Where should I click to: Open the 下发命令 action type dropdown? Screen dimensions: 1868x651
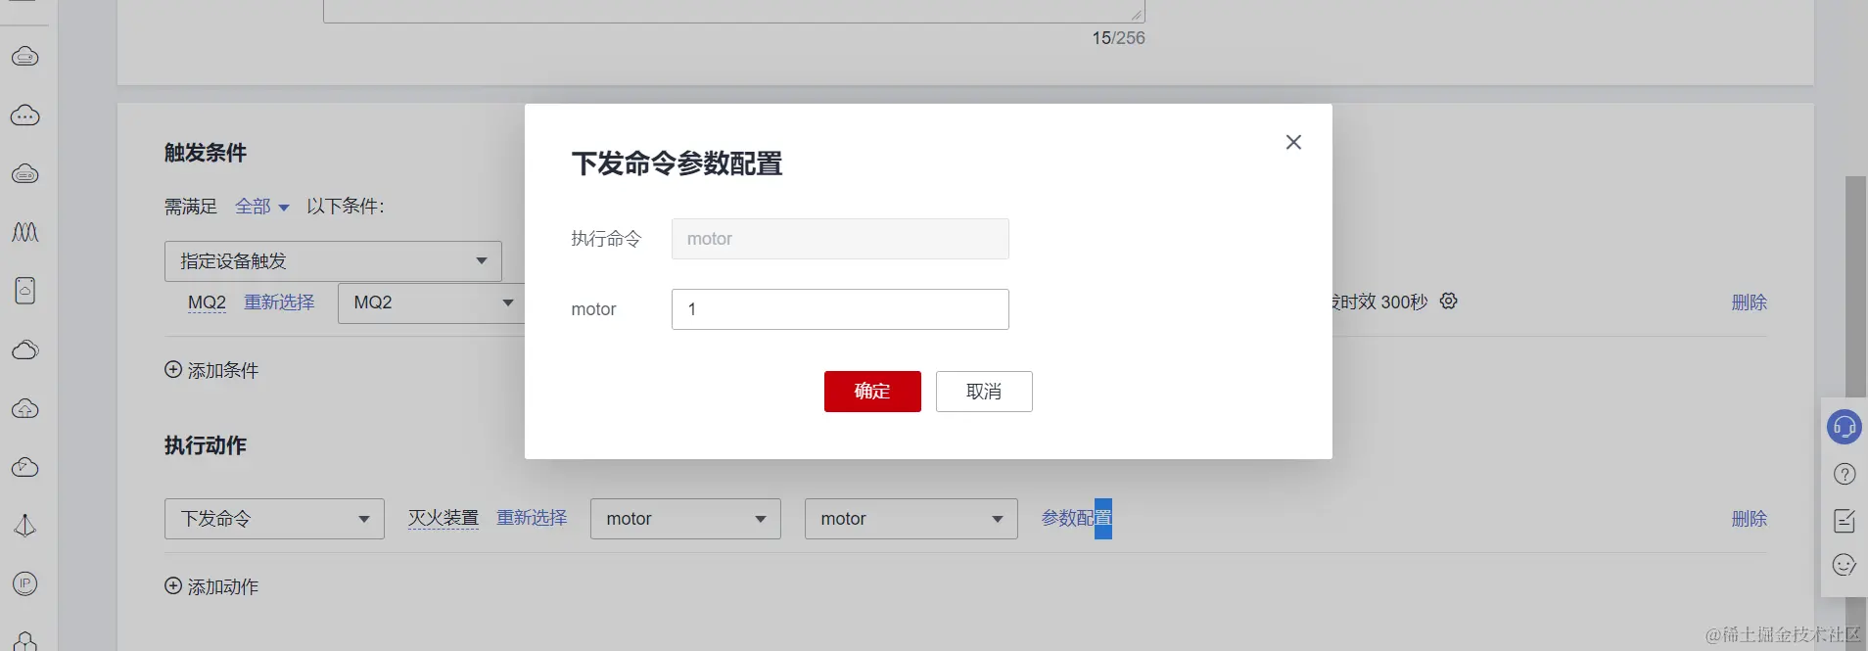click(274, 519)
